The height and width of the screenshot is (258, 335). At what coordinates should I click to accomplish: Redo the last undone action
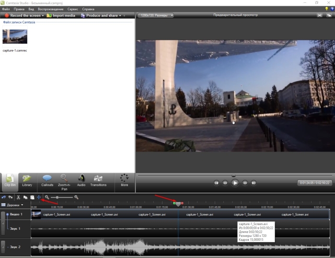11,197
